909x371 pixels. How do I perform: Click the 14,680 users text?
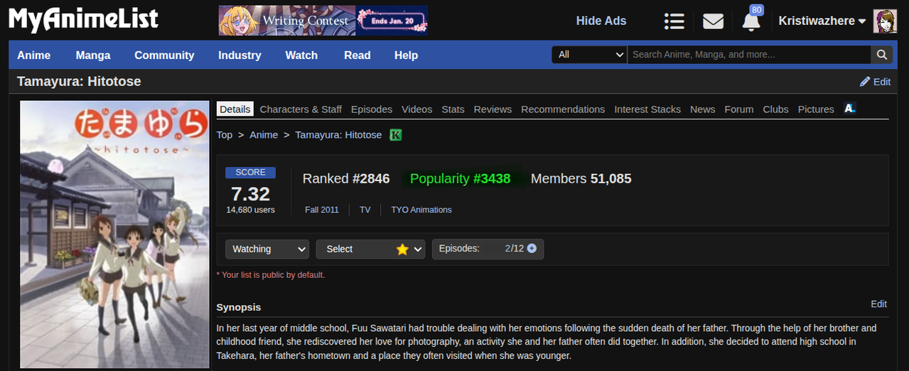[250, 210]
